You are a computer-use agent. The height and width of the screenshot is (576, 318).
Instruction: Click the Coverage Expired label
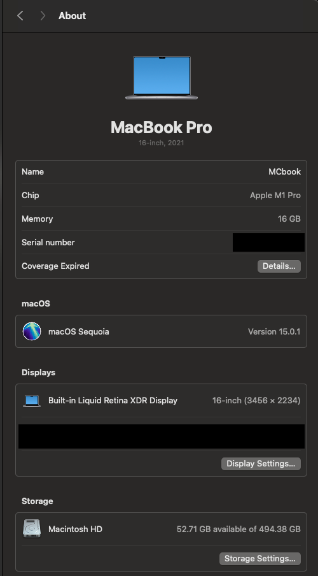click(55, 266)
